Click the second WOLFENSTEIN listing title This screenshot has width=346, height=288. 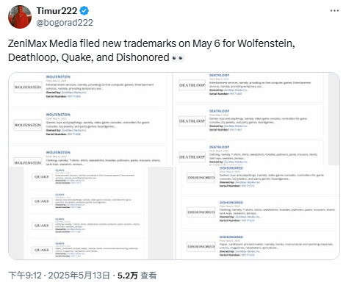tap(58, 115)
